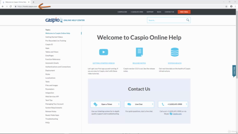The width and height of the screenshot is (238, 134).
Task: Select the Welcome to Caspio browser tab
Action: pos(16,2)
